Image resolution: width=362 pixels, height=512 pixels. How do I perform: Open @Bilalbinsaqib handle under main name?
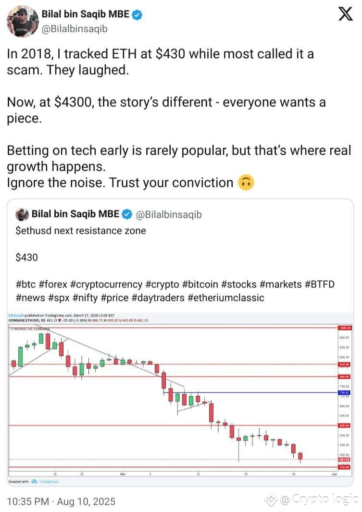[75, 29]
